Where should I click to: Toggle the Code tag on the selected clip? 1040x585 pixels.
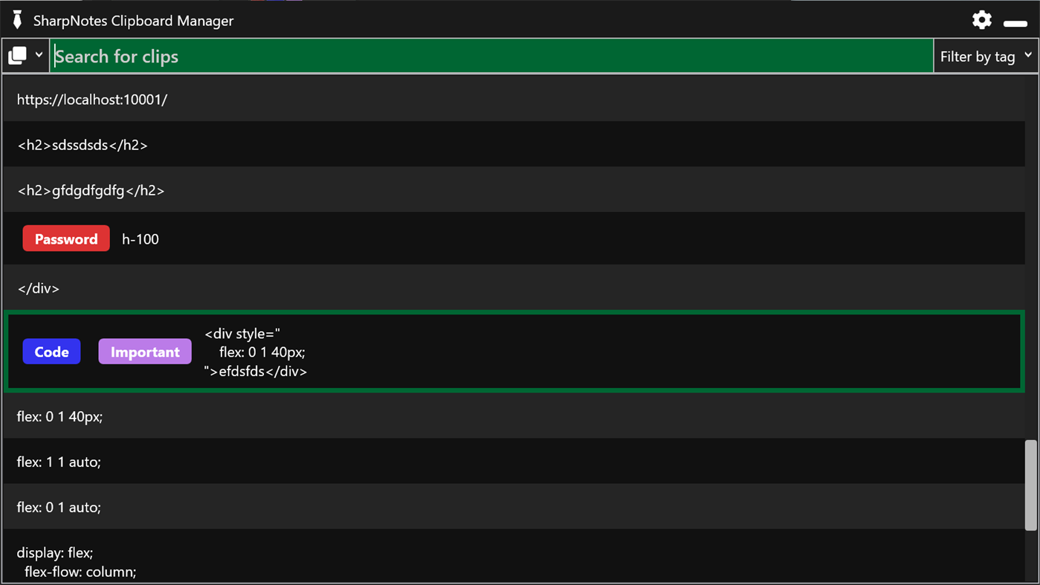click(x=51, y=351)
